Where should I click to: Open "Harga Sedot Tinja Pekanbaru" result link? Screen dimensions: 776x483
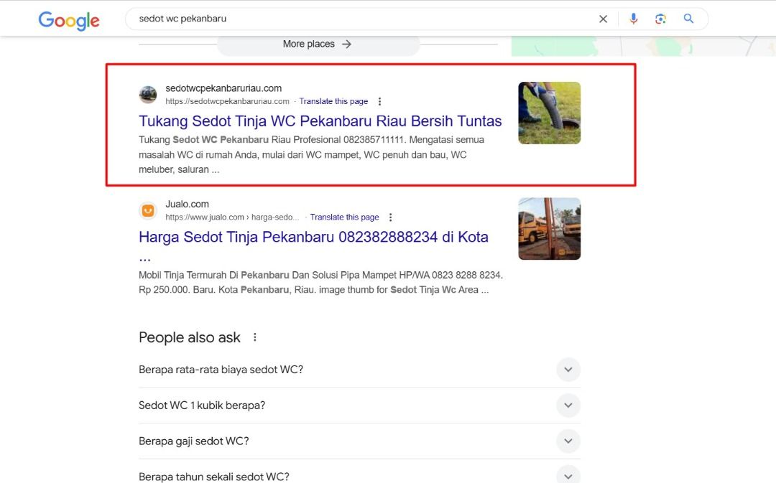313,237
